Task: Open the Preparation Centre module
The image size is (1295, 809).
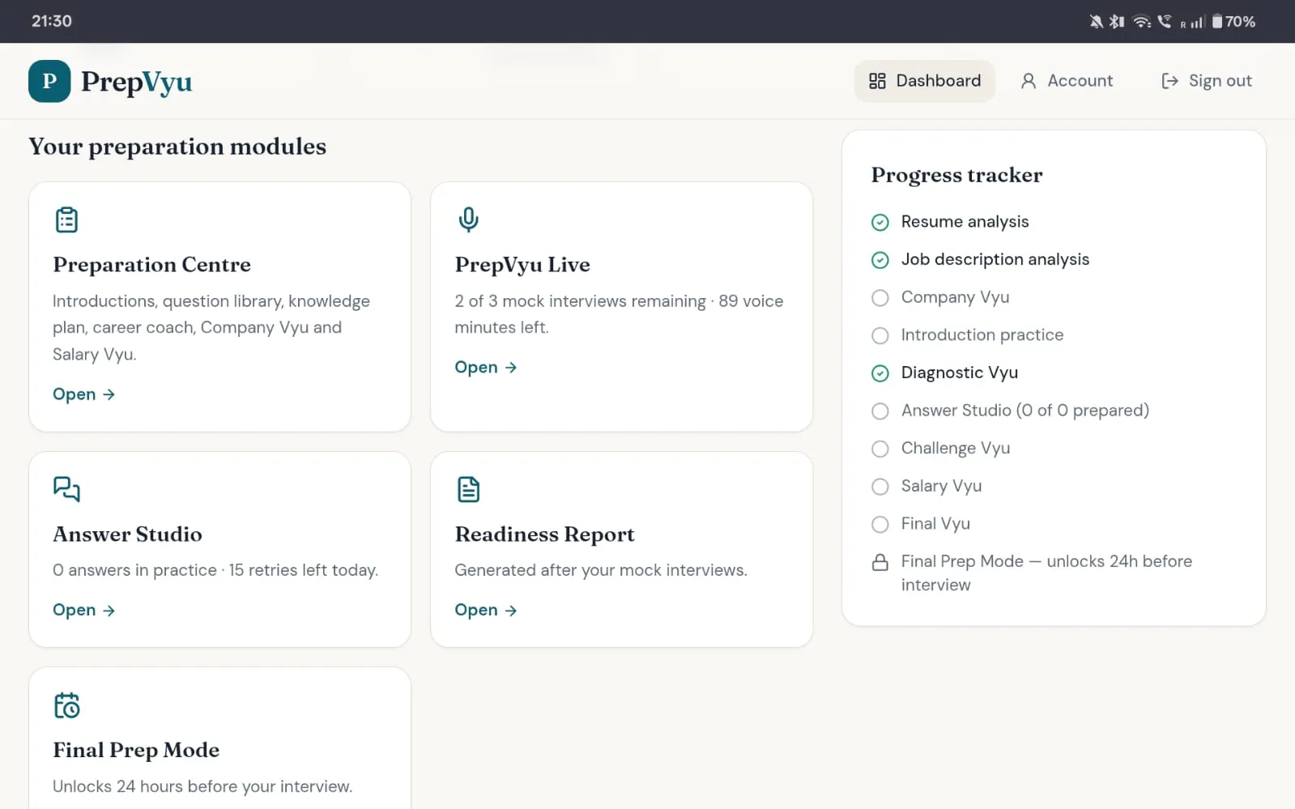Action: click(x=83, y=394)
